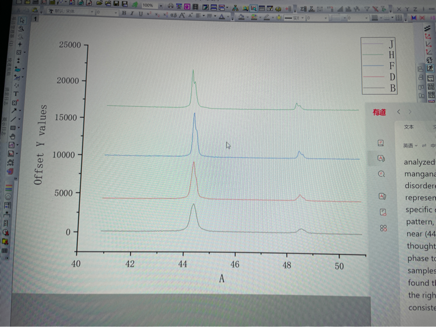Click the back arrow in Youdao panel
This screenshot has width=436, height=327.
(x=399, y=112)
